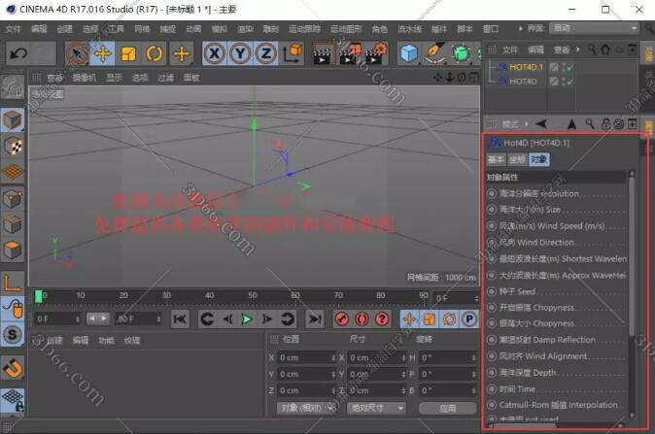Image resolution: width=655 pixels, height=434 pixels.
Task: Select the spline Pen tool icon
Action: tap(434, 53)
